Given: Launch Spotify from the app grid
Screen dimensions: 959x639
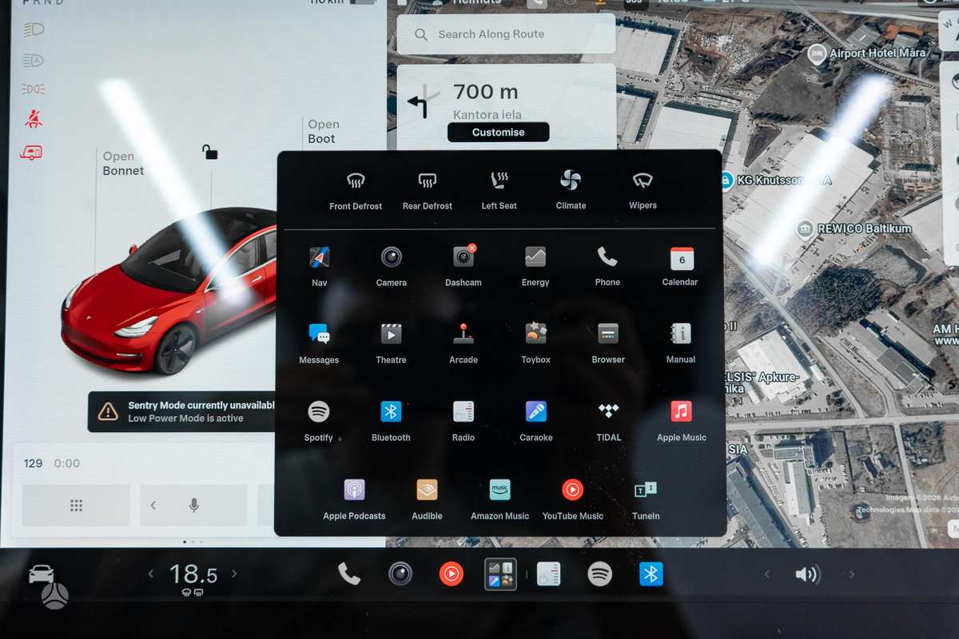Looking at the screenshot, I should 319,422.
